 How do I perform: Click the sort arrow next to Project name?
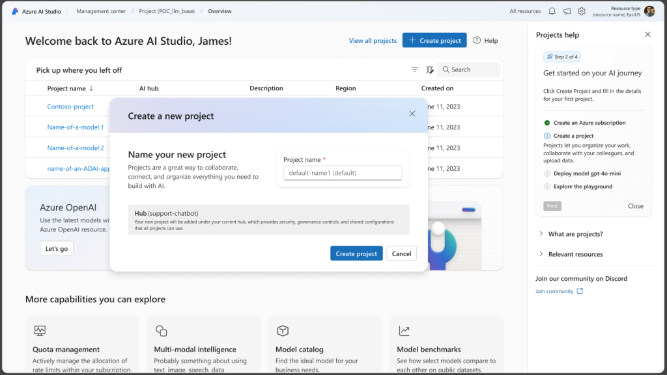click(x=91, y=88)
